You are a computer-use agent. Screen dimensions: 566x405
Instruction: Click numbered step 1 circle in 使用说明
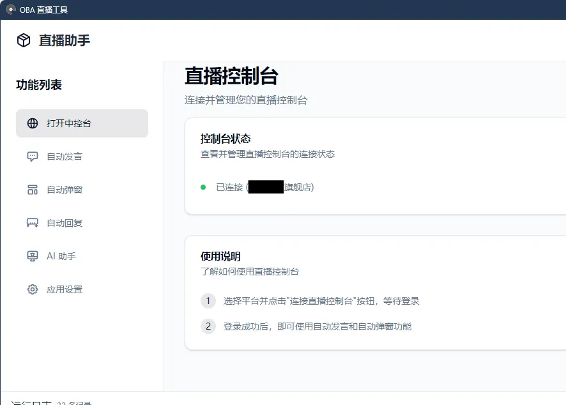208,301
